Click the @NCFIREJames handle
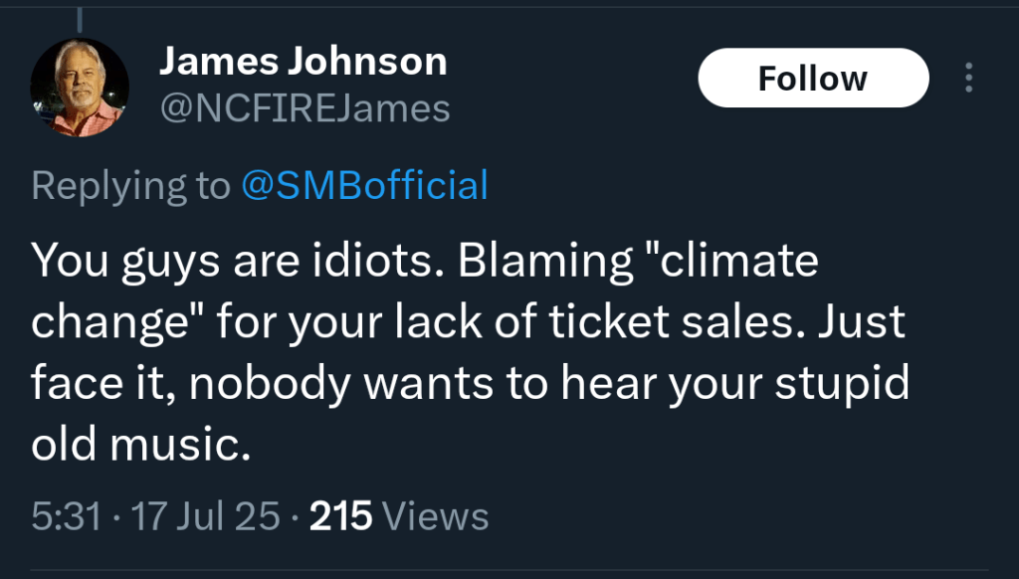 pos(305,108)
